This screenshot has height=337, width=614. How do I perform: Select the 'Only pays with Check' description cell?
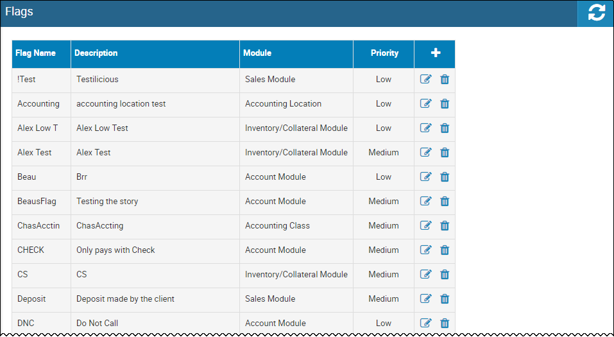[x=155, y=250]
